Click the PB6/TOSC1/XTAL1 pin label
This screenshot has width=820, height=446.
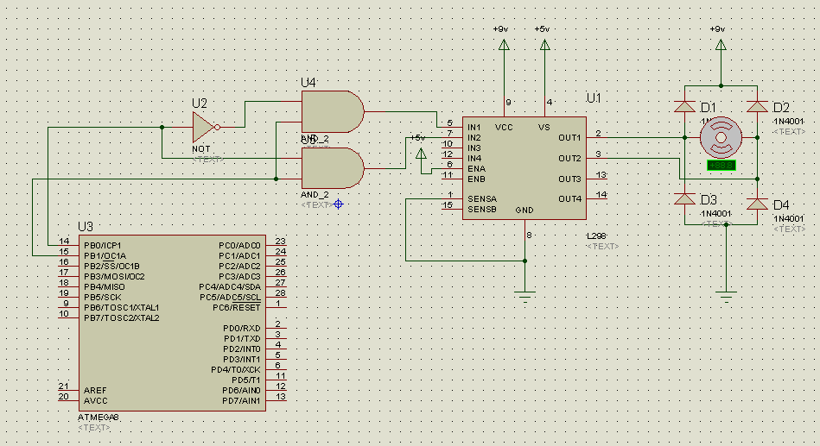click(121, 308)
